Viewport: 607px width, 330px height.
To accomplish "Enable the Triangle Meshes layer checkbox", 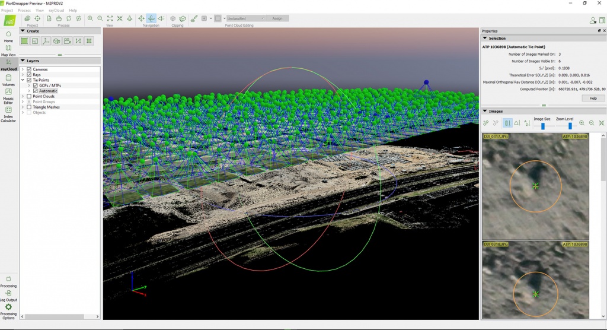I will point(29,107).
